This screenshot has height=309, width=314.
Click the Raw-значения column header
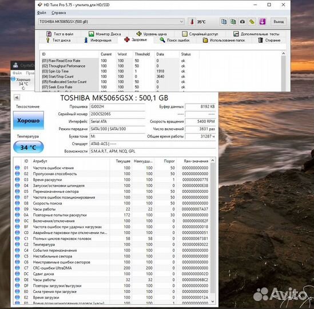click(x=193, y=161)
